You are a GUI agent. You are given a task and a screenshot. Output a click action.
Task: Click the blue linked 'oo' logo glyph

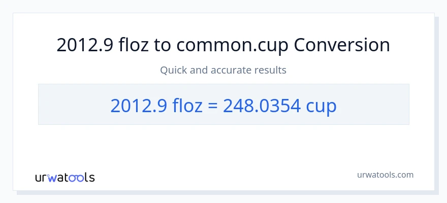[x=78, y=178]
